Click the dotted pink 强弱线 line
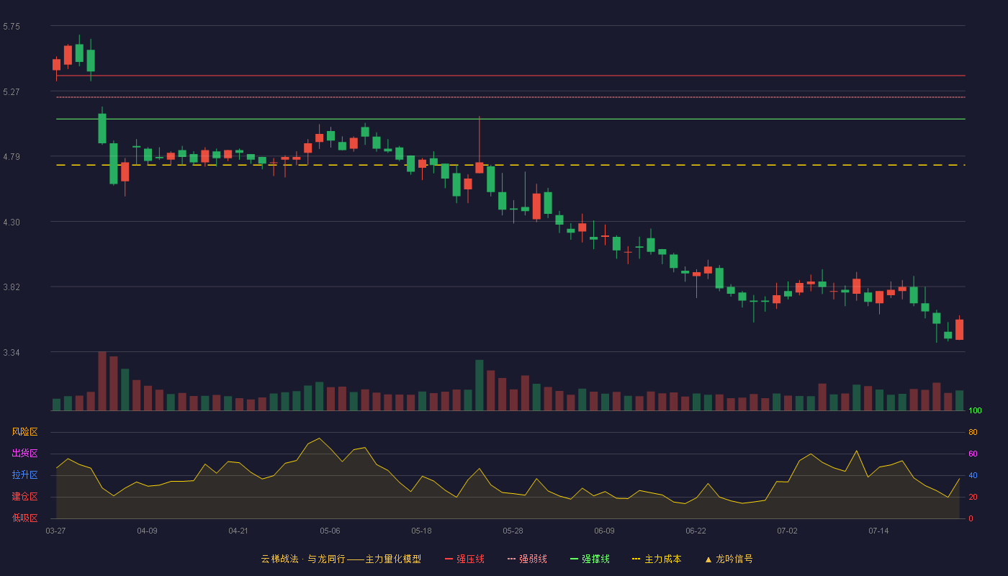The height and width of the screenshot is (576, 1008). [510, 96]
